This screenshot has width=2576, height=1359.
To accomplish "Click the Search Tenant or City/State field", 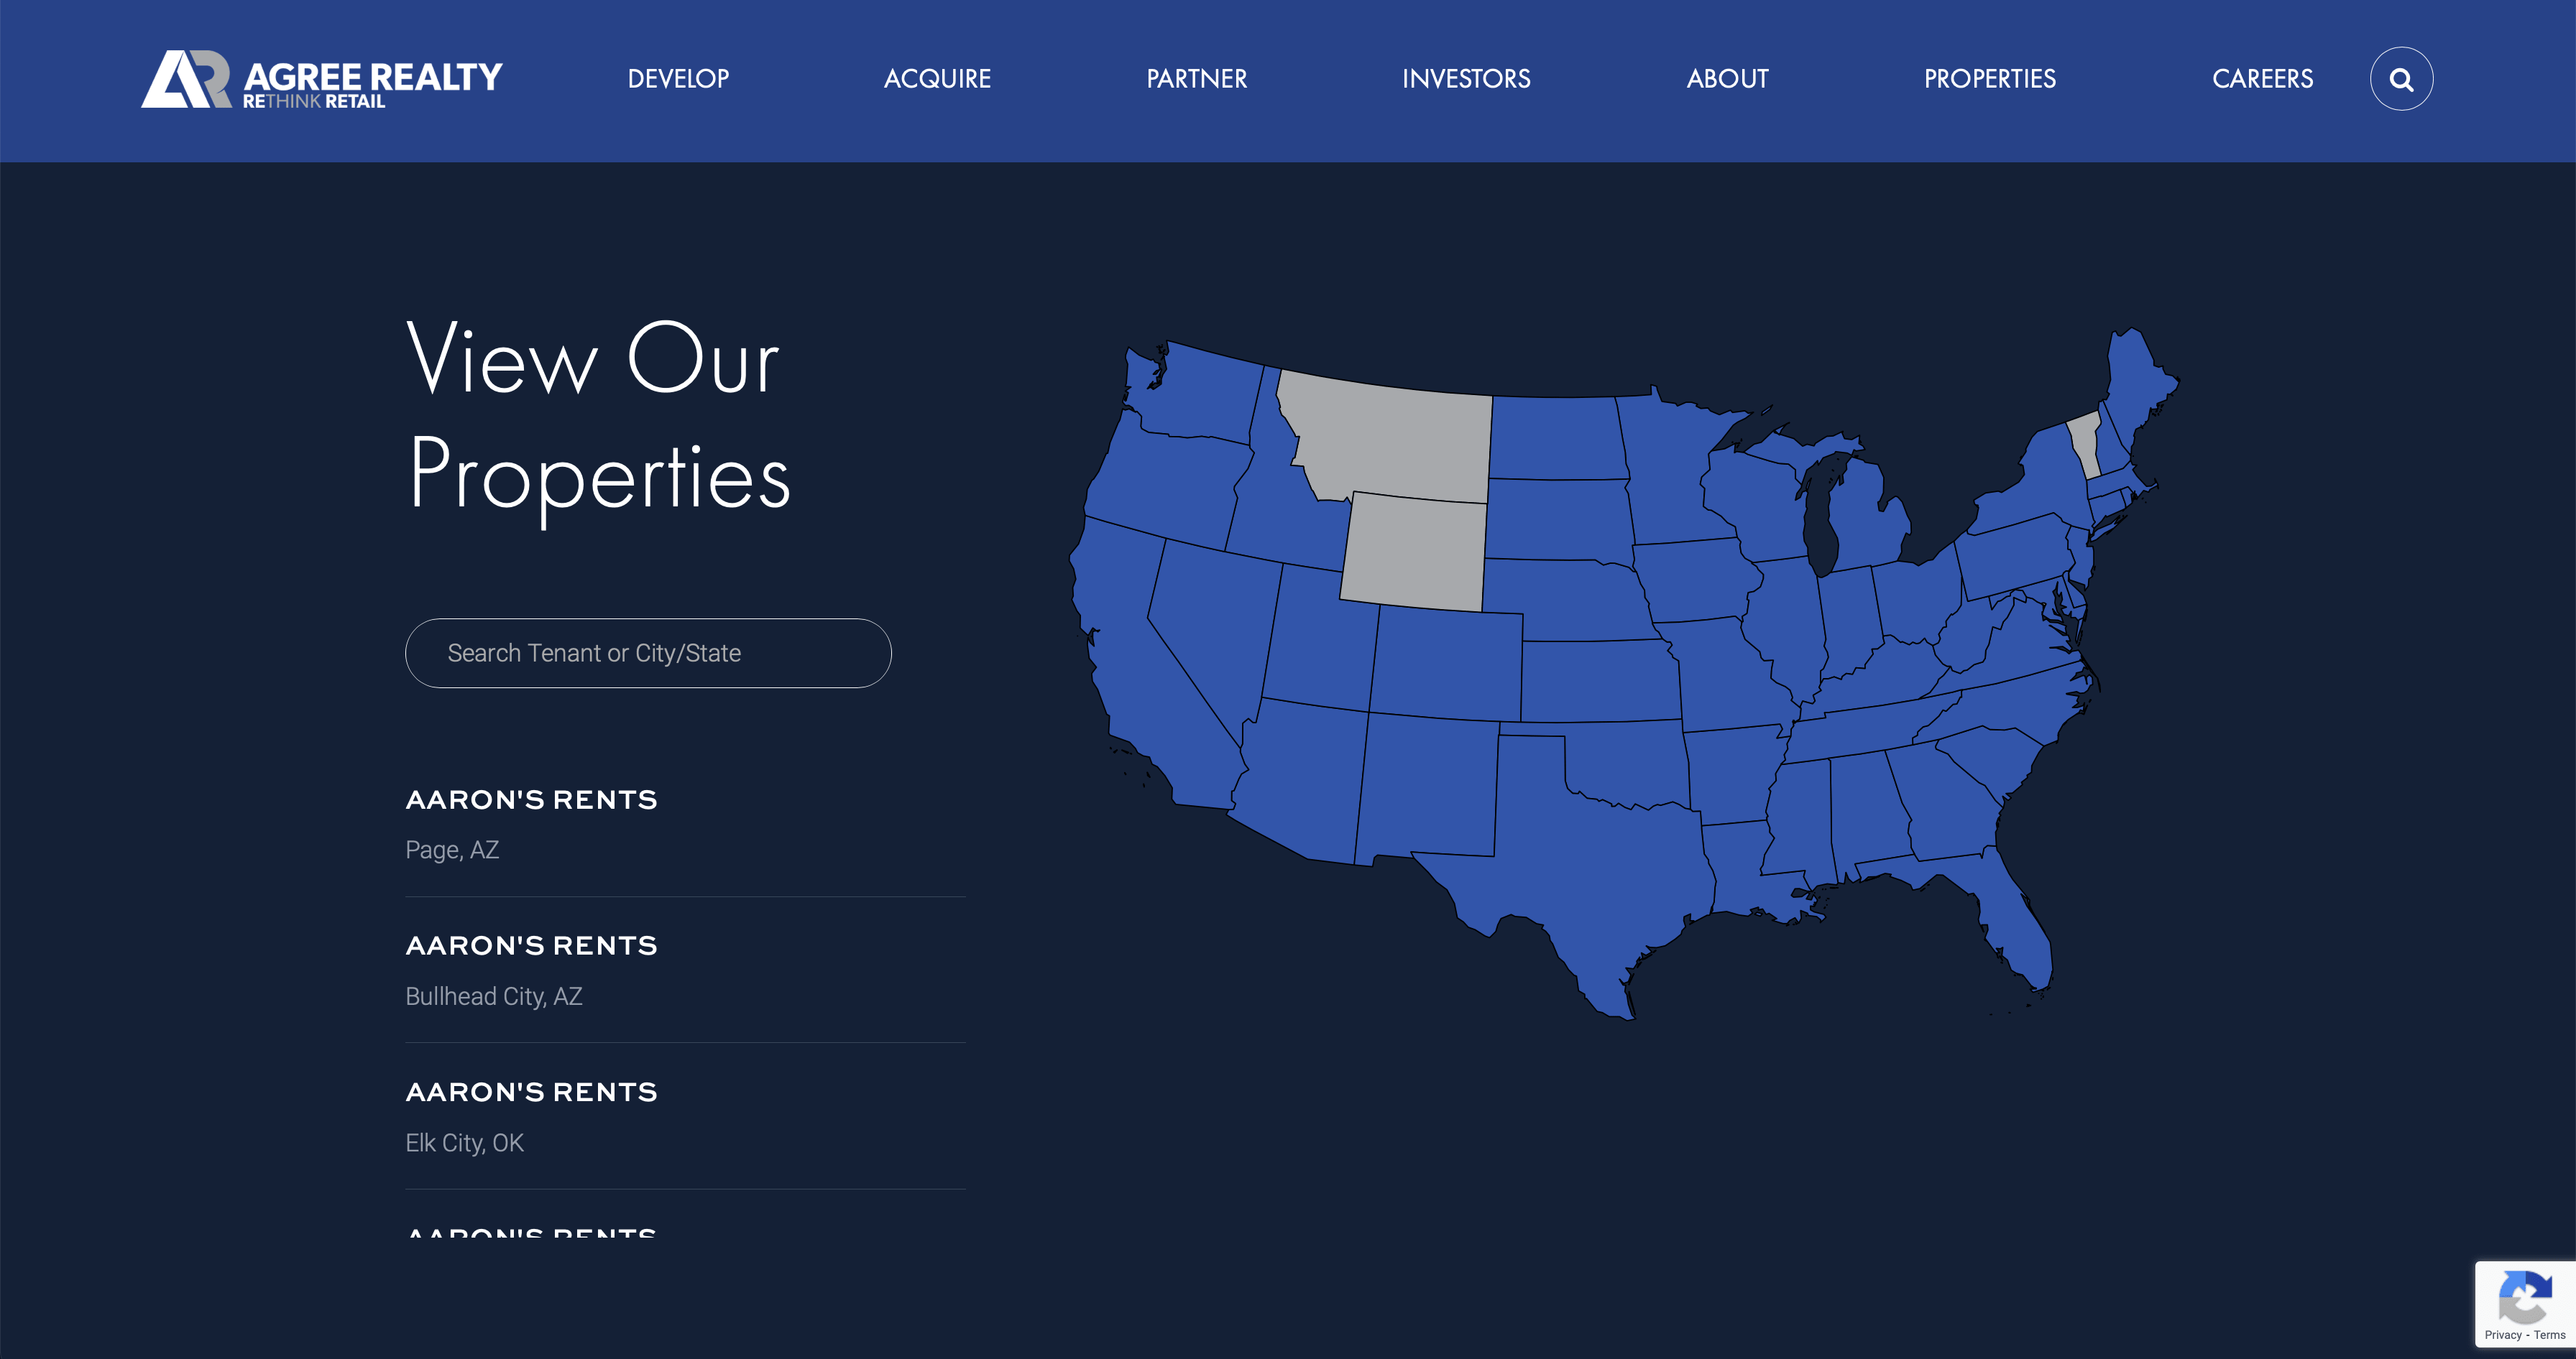I will pos(648,652).
